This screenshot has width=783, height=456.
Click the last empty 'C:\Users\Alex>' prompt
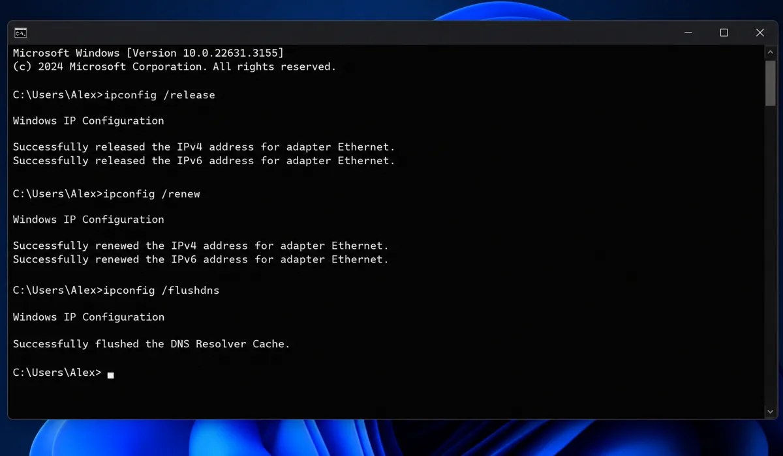57,373
